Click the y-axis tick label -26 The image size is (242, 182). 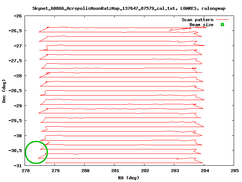click(x=18, y=16)
